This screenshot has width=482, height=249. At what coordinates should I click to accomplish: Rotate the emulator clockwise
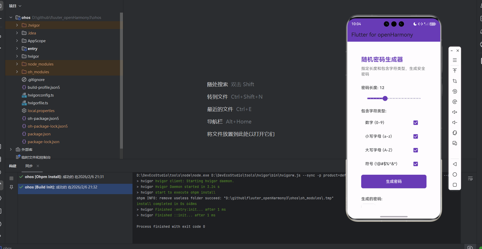pyautogui.click(x=455, y=102)
